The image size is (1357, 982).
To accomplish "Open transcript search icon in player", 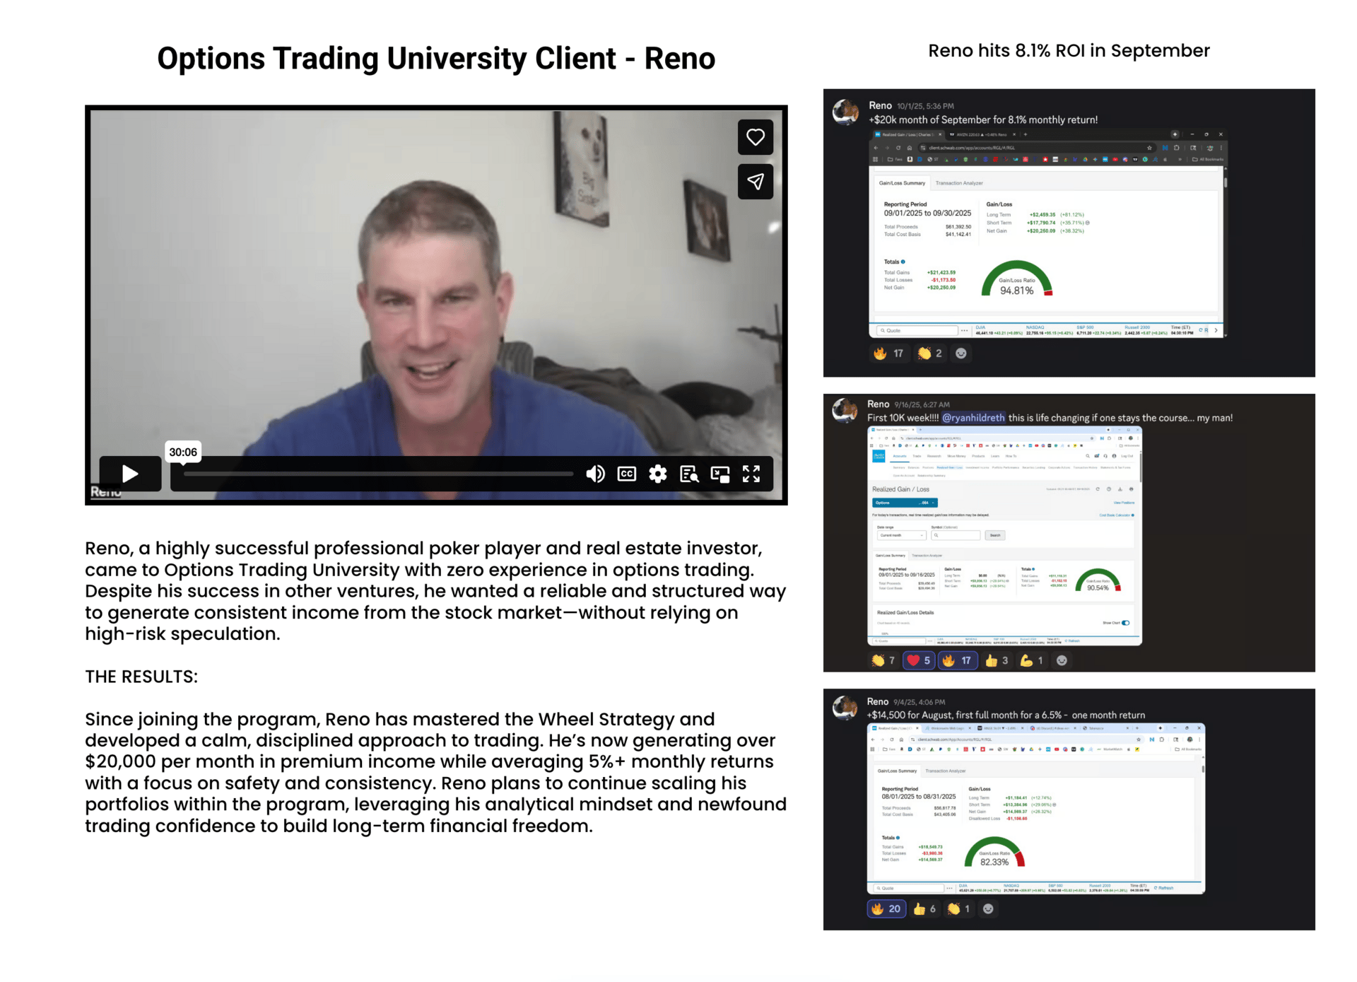I will [689, 474].
